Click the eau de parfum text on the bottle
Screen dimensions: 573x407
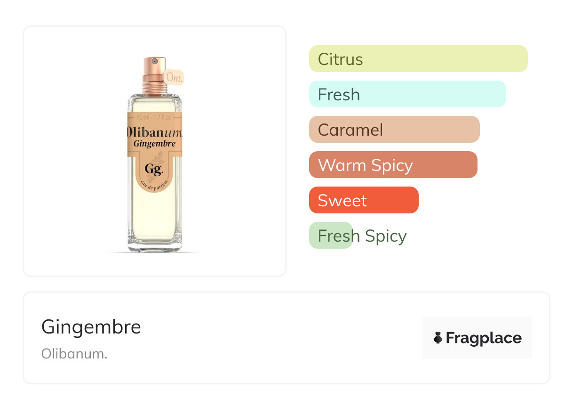[154, 187]
